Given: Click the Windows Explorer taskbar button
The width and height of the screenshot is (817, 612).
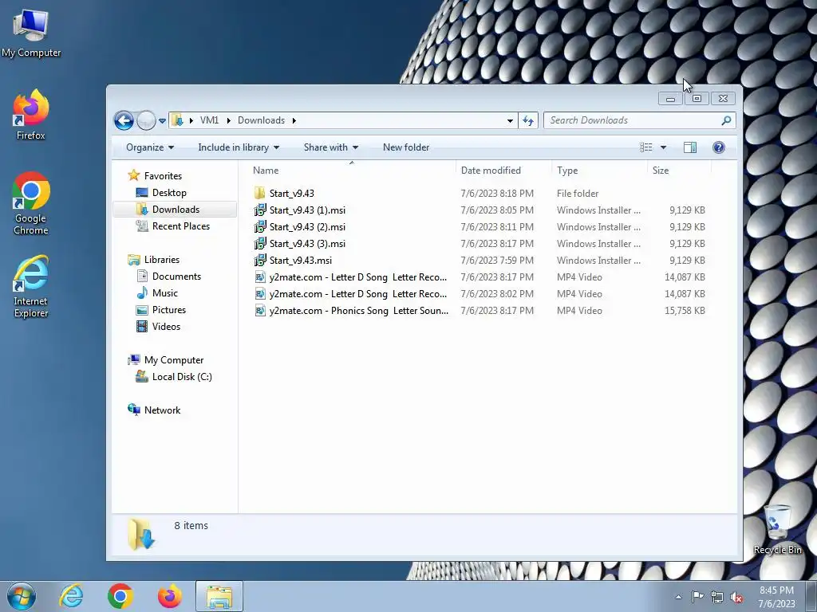Looking at the screenshot, I should coord(219,596).
